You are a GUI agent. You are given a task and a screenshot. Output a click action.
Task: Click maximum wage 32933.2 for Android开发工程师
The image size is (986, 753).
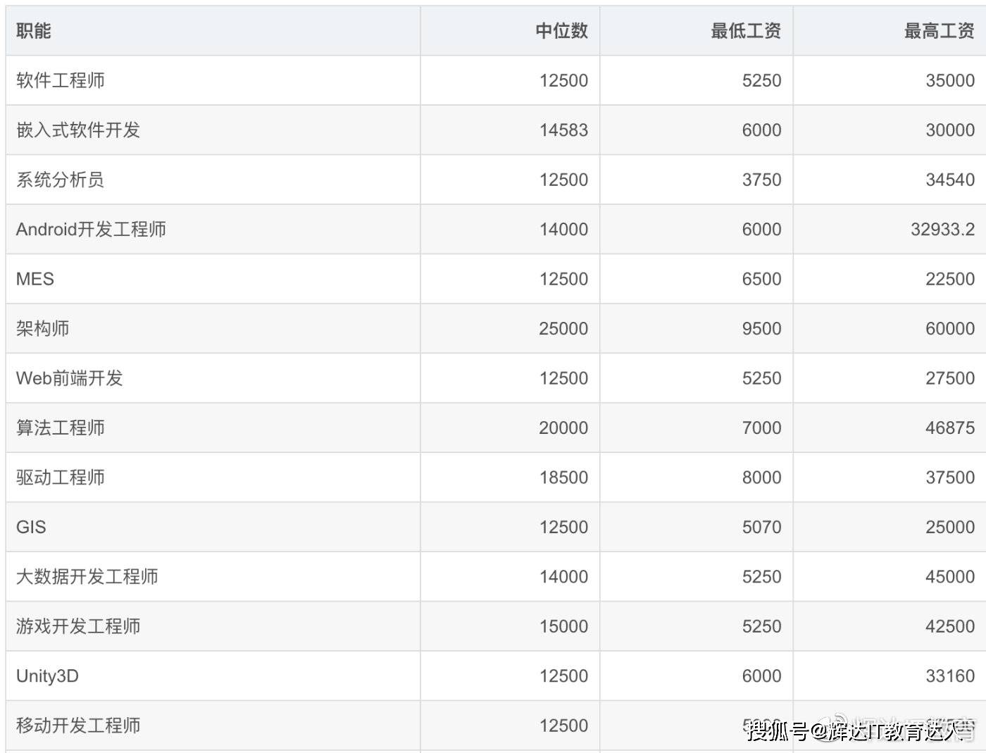(943, 230)
